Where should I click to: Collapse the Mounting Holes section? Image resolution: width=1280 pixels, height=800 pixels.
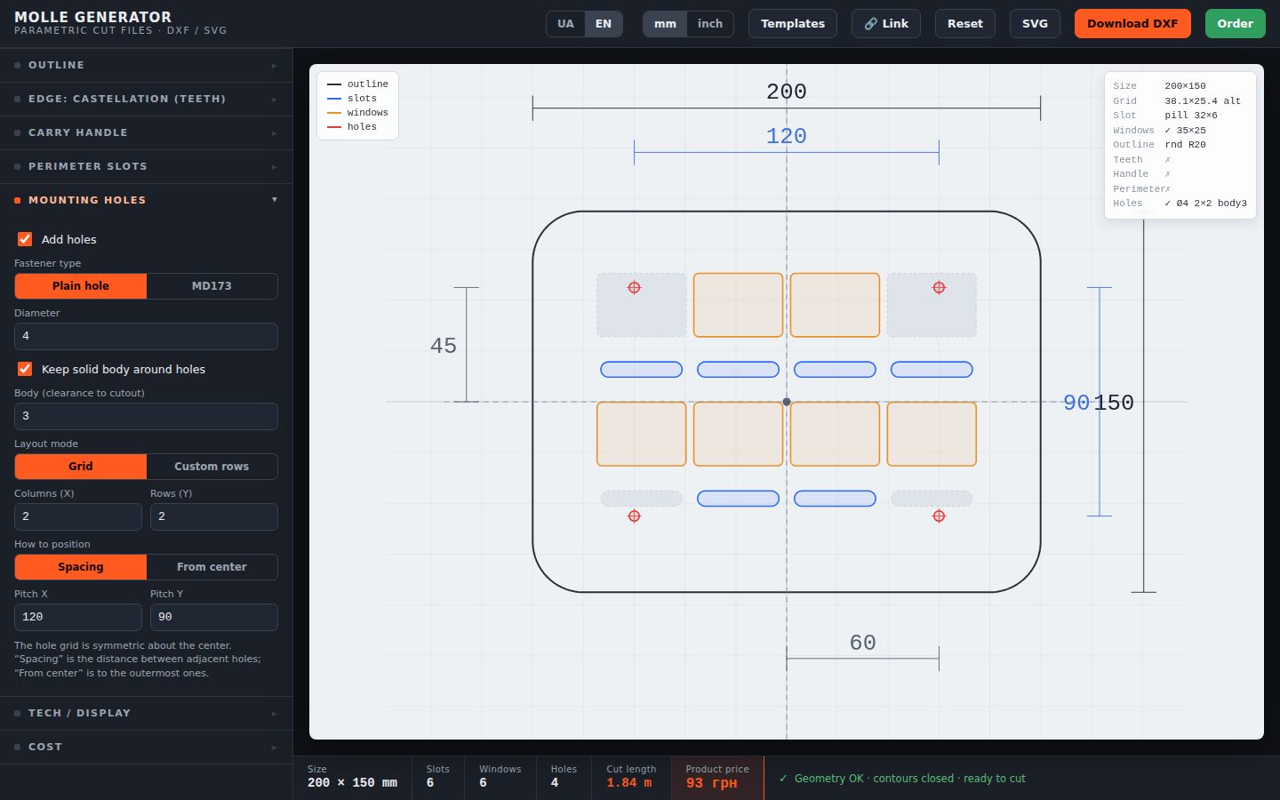click(146, 200)
